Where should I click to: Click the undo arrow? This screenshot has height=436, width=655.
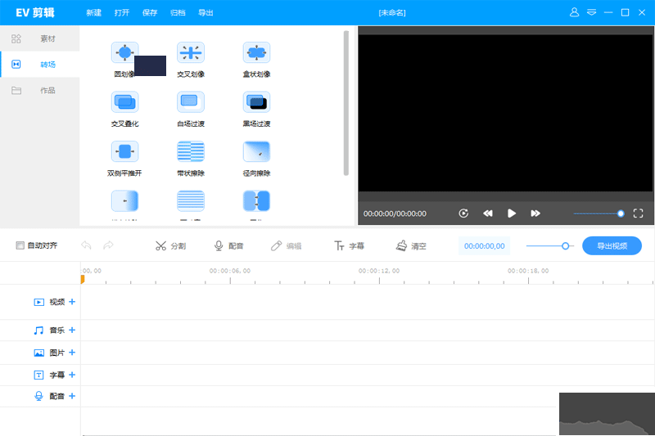tap(86, 245)
